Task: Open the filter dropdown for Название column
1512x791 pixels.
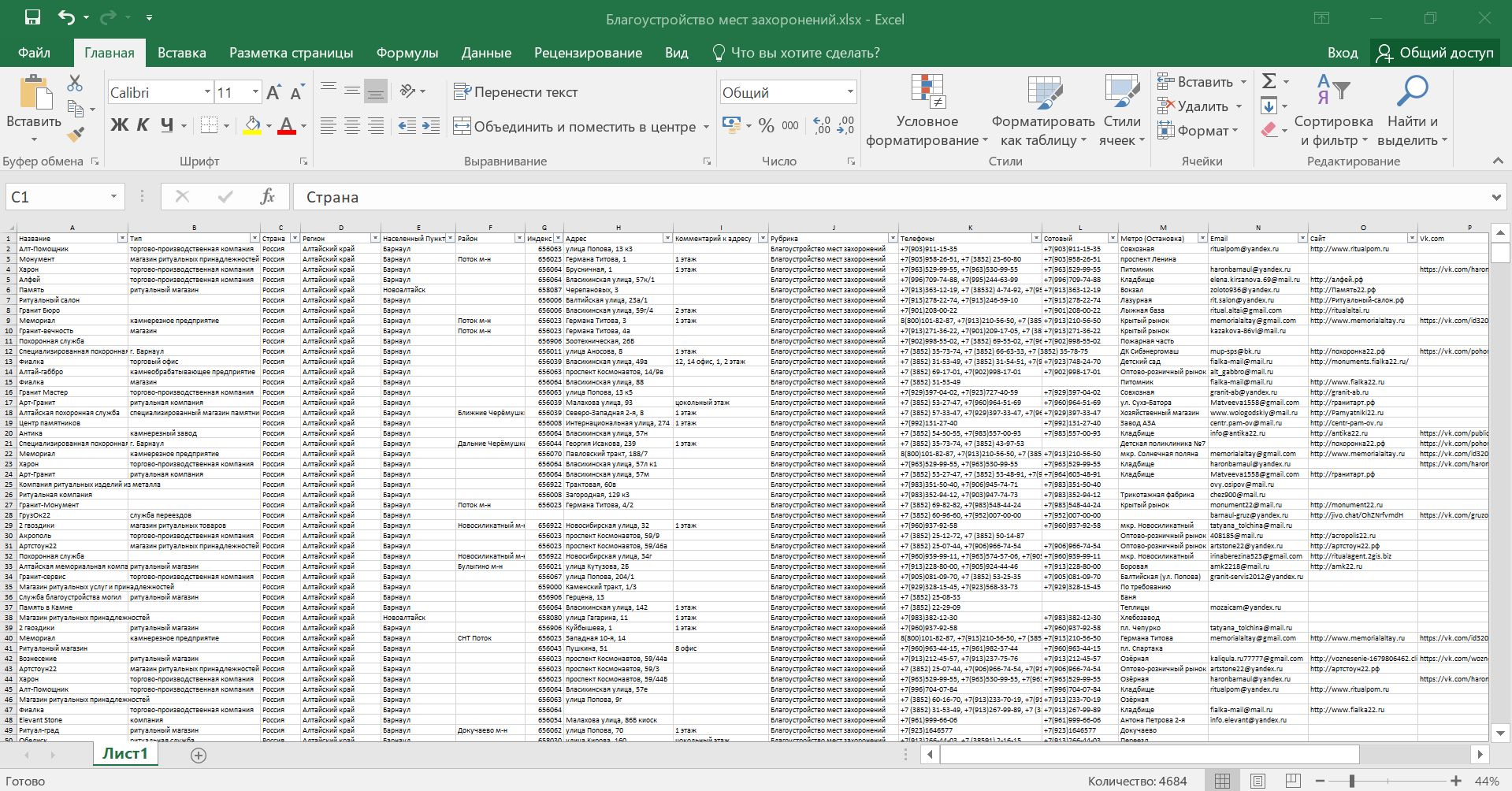Action: click(x=122, y=238)
